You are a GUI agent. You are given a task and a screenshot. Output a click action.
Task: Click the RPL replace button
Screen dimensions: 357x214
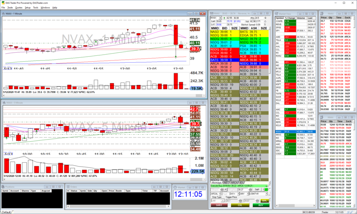coord(265,201)
